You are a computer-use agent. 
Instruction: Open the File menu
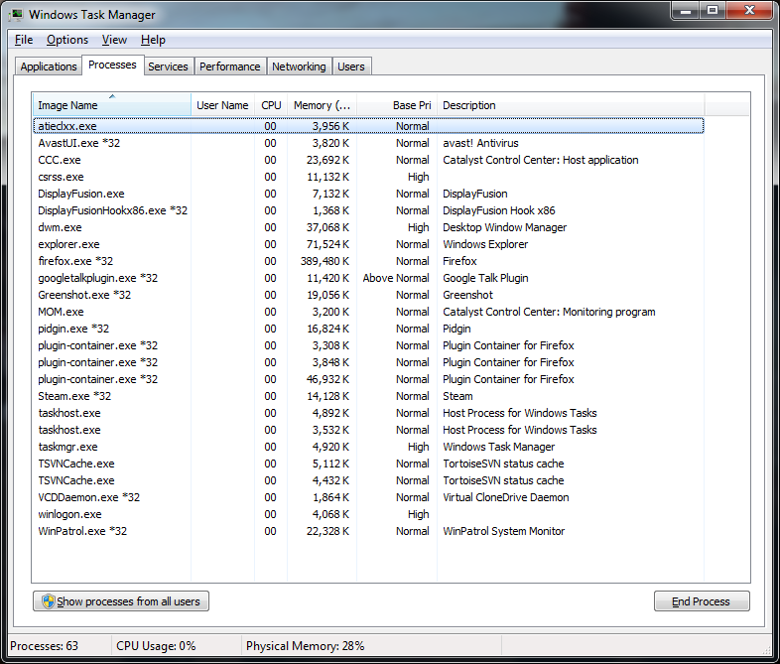[x=24, y=40]
